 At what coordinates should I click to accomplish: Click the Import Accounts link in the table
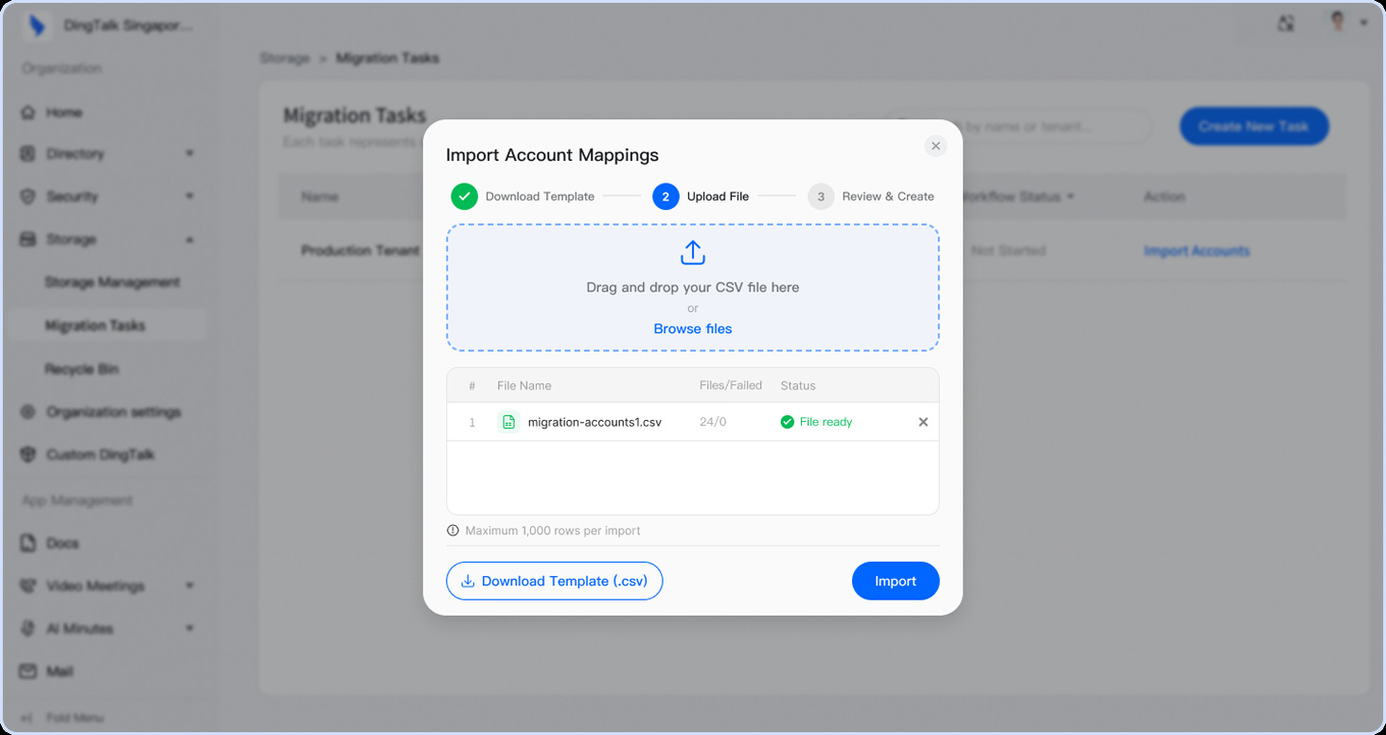pos(1197,251)
